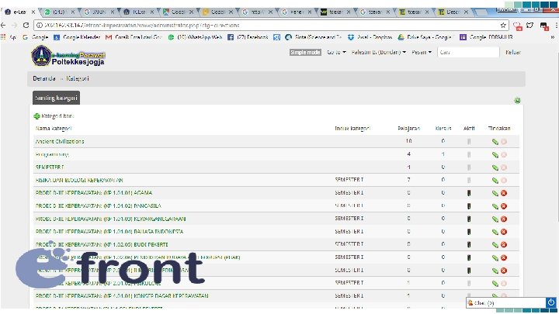The image size is (559, 314).
Task: Edit the BAHASA INDONESIA category row
Action: (495, 232)
